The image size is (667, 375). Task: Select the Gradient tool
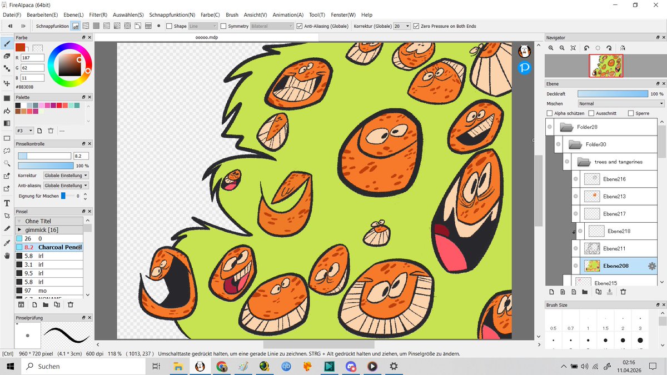tap(7, 123)
